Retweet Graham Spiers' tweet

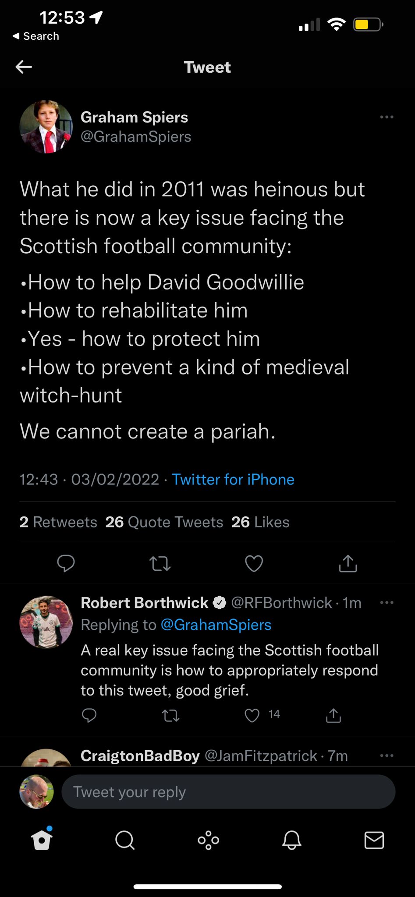tap(160, 563)
